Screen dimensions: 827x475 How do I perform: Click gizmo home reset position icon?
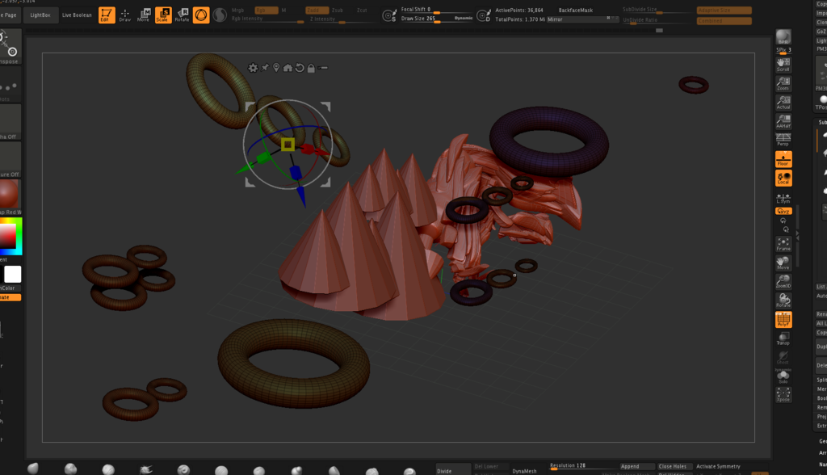point(288,68)
